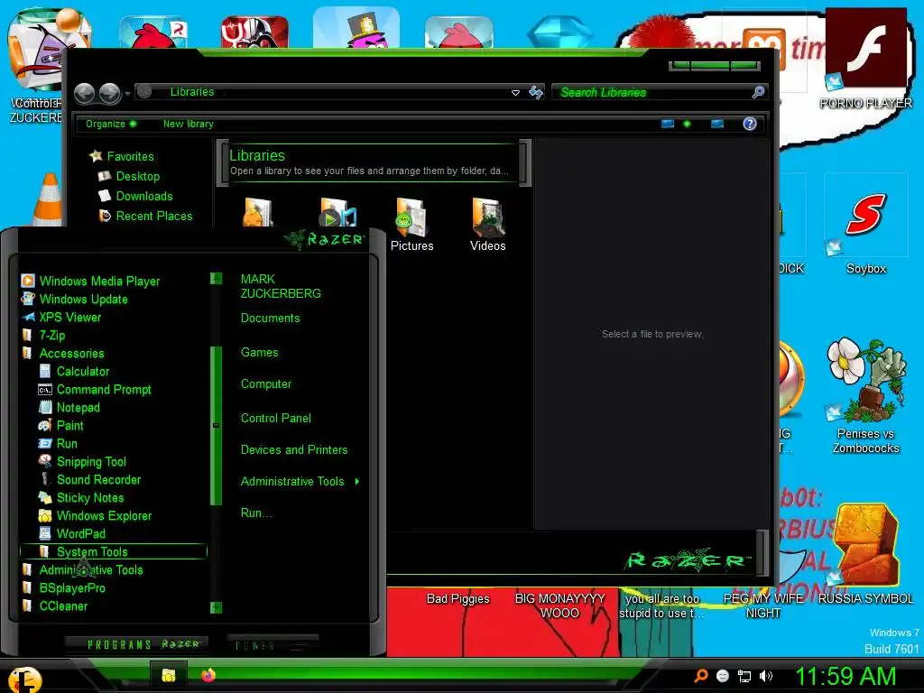This screenshot has height=693, width=924.
Task: Click Run... in the start menu right pane
Action: click(x=256, y=513)
